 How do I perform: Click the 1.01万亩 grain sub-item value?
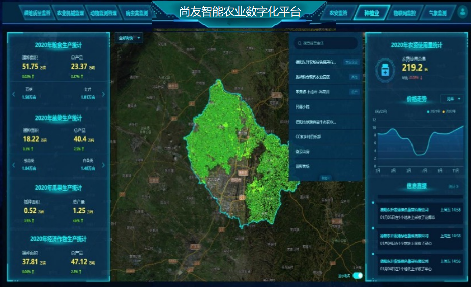tap(88, 97)
